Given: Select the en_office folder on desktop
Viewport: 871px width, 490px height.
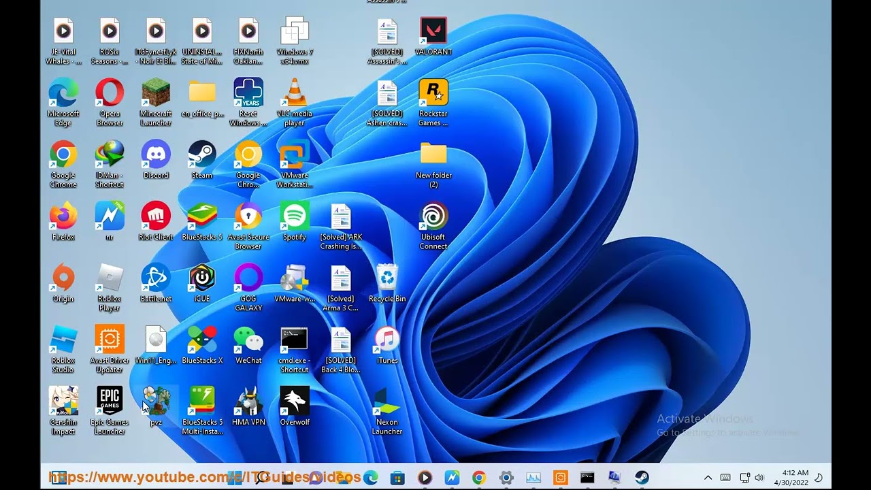Looking at the screenshot, I should pos(202,99).
